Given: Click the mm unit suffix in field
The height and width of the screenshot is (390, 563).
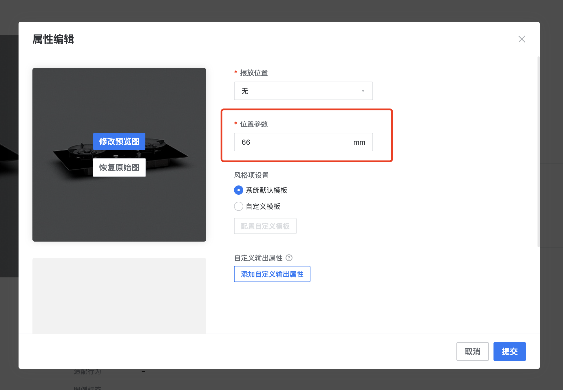Looking at the screenshot, I should tap(359, 142).
